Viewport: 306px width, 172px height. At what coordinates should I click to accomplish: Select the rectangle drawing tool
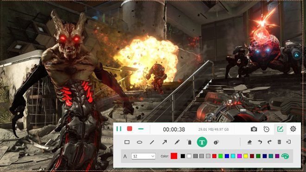(x=127, y=142)
